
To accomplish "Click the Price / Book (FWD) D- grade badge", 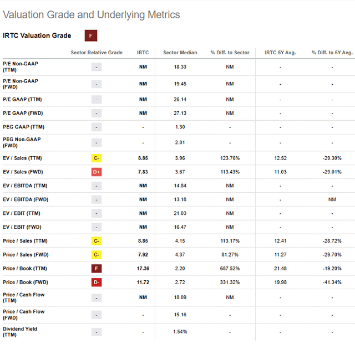I will 97,282.
